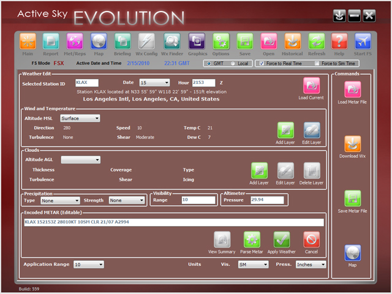Open Map icon in Commands panel
Screen dimensions: 392x294
click(353, 253)
